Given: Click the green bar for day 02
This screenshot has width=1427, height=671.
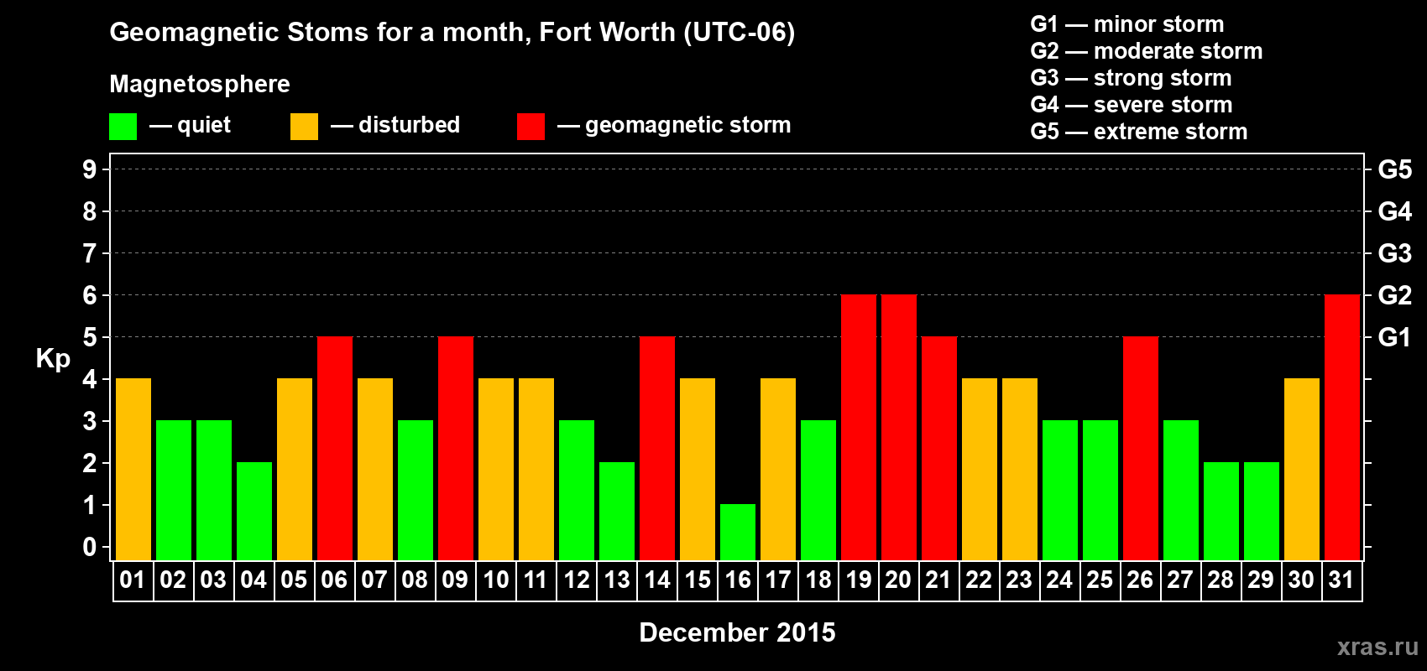Looking at the screenshot, I should [174, 490].
